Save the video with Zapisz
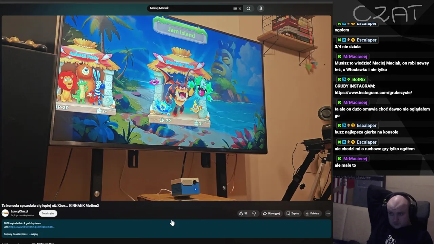This screenshot has width=434, height=244. click(293, 213)
